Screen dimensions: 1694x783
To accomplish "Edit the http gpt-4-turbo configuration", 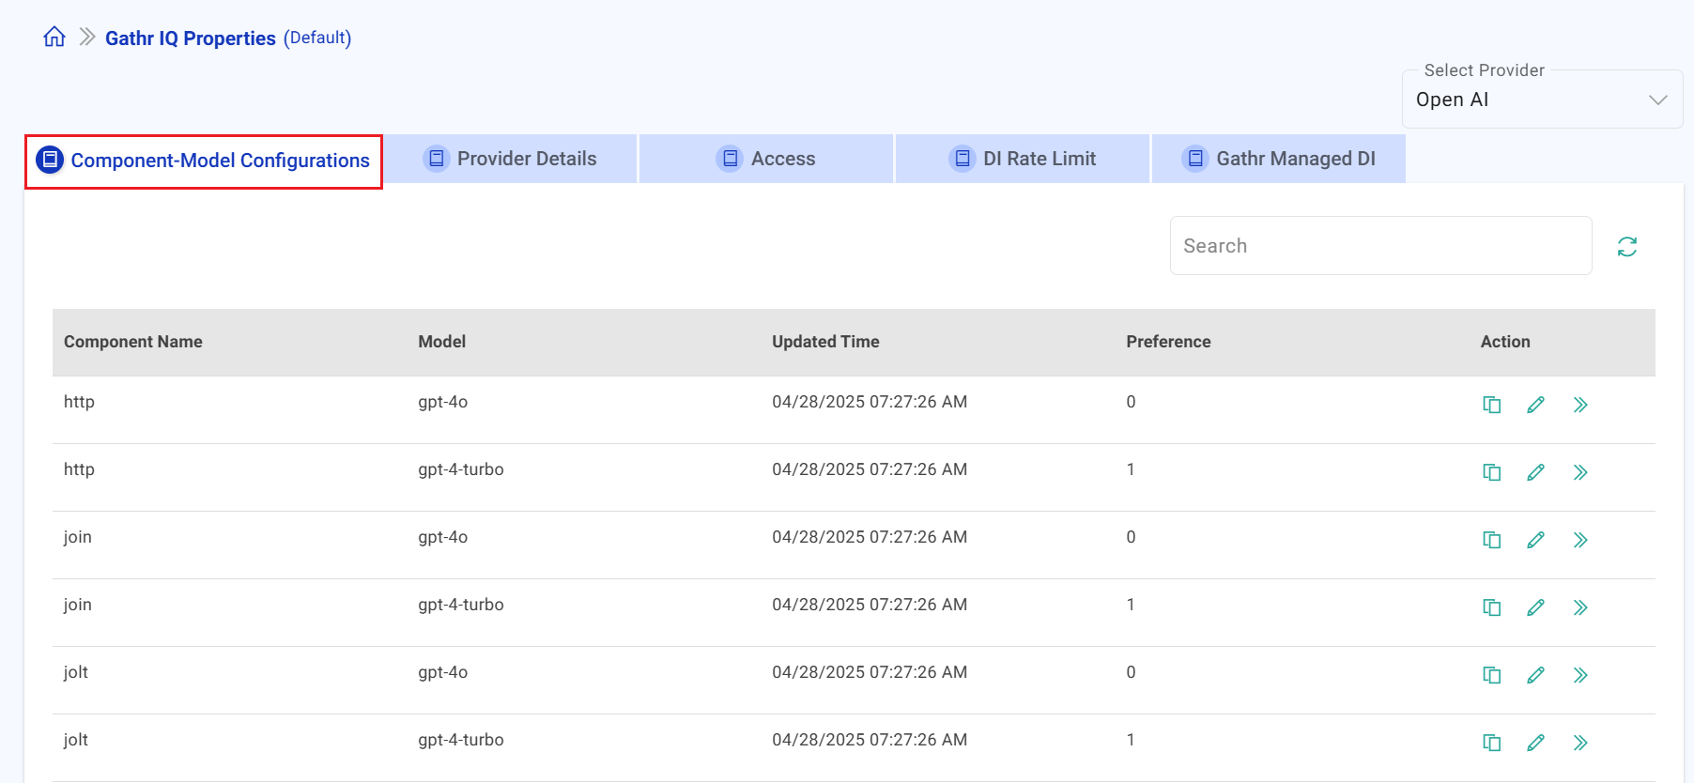I will [x=1535, y=472].
